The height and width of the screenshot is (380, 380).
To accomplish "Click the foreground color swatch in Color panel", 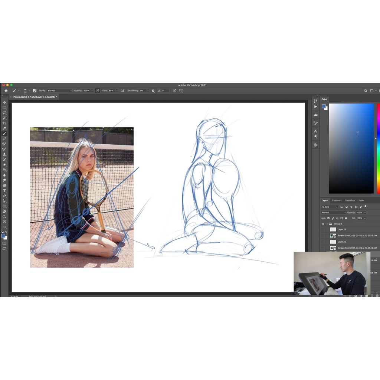I will click(x=324, y=106).
